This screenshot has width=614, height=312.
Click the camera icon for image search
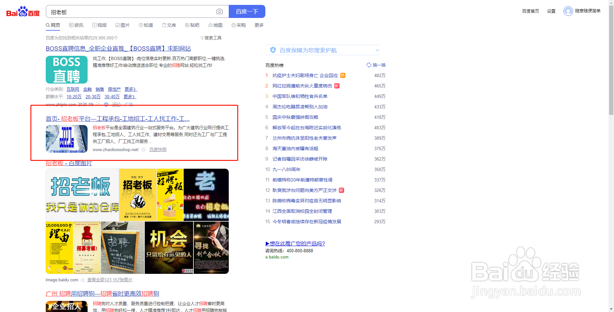[219, 11]
